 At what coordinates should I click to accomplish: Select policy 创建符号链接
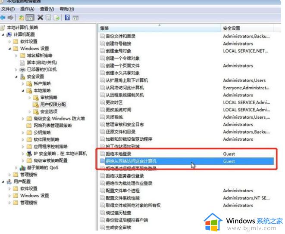point(119,43)
